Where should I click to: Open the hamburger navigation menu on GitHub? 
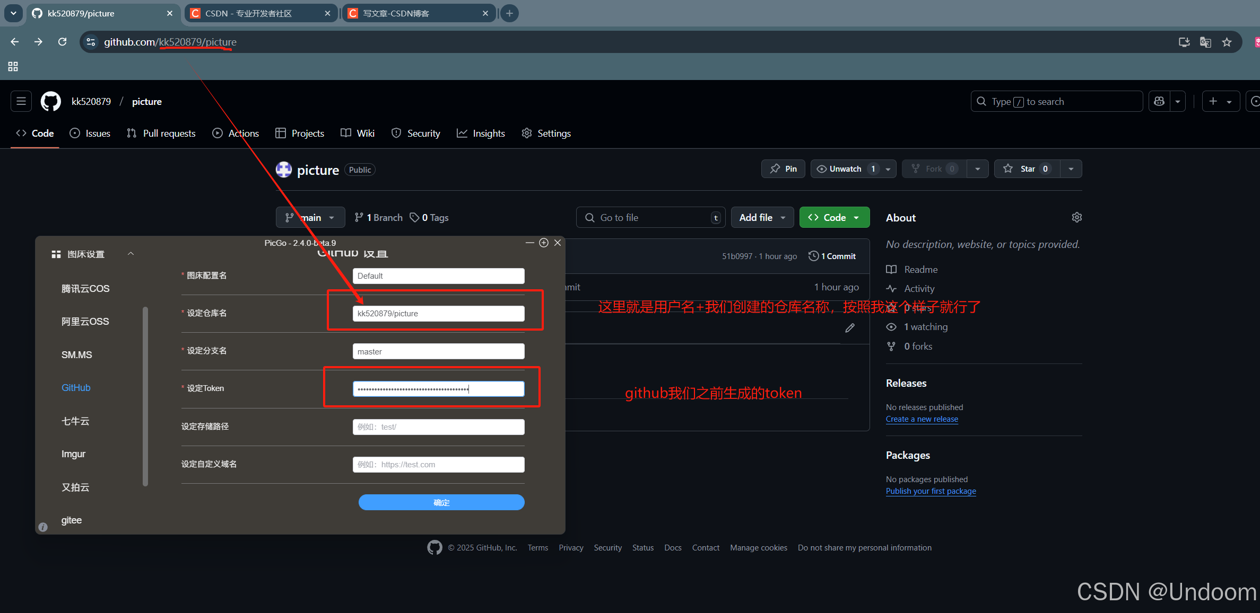(x=21, y=101)
